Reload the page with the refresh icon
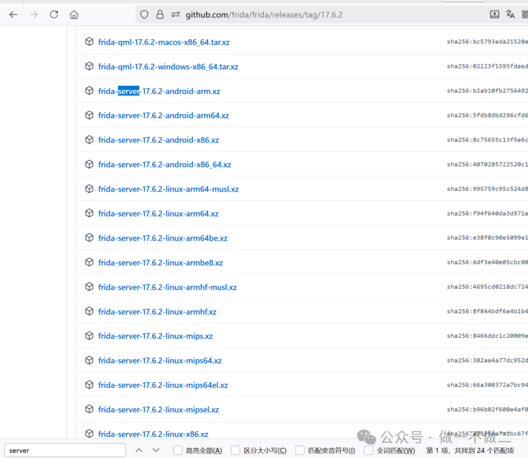 point(53,14)
